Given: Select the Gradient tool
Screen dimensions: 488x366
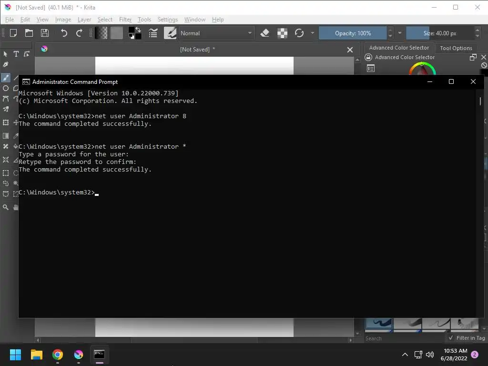Looking at the screenshot, I should [x=6, y=136].
